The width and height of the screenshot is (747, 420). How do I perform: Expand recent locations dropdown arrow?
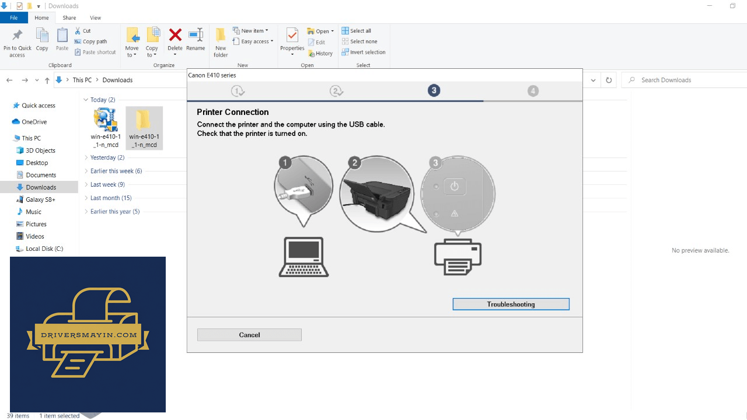(x=37, y=80)
